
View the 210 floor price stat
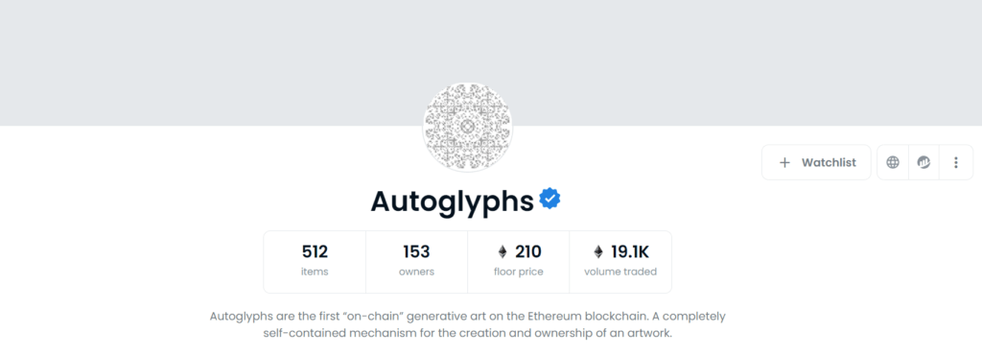coord(519,261)
